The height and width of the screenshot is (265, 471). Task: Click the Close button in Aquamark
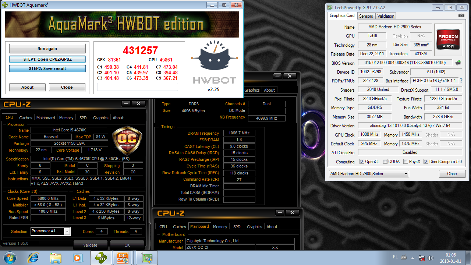(x=67, y=87)
